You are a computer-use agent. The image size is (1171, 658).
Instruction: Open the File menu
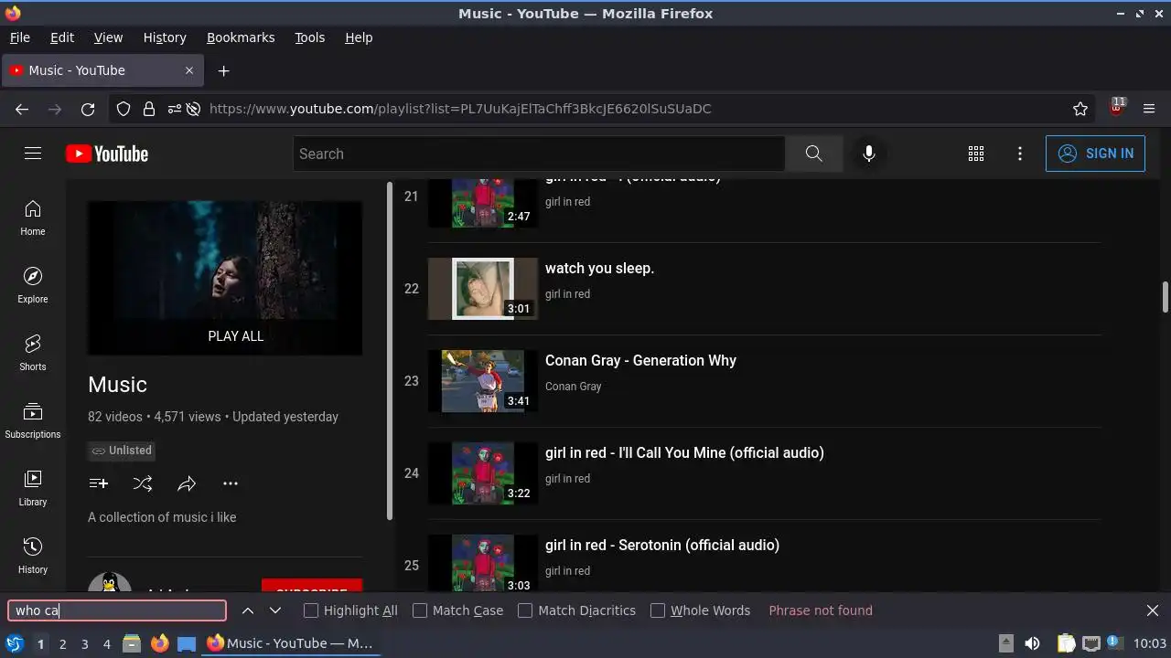(x=20, y=37)
